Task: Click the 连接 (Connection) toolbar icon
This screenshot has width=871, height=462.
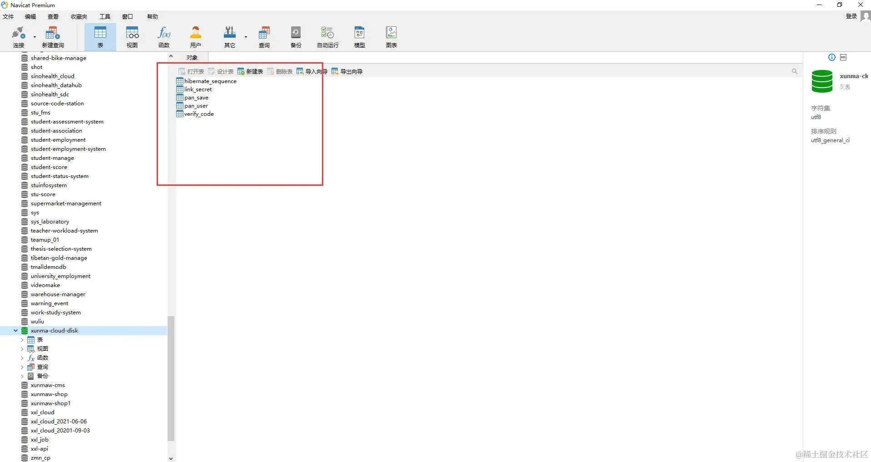Action: tap(18, 37)
